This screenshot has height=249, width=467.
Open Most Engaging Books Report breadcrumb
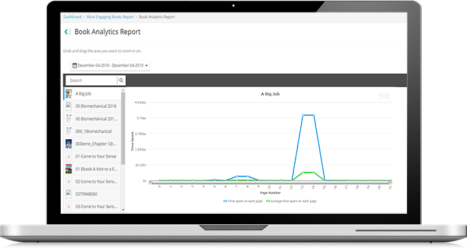pyautogui.click(x=110, y=17)
